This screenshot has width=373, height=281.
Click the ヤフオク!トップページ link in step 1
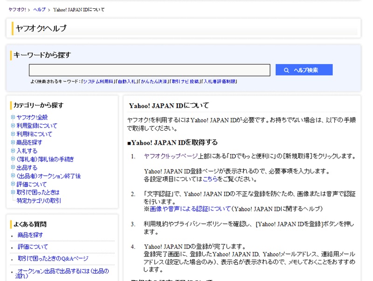(x=171, y=156)
